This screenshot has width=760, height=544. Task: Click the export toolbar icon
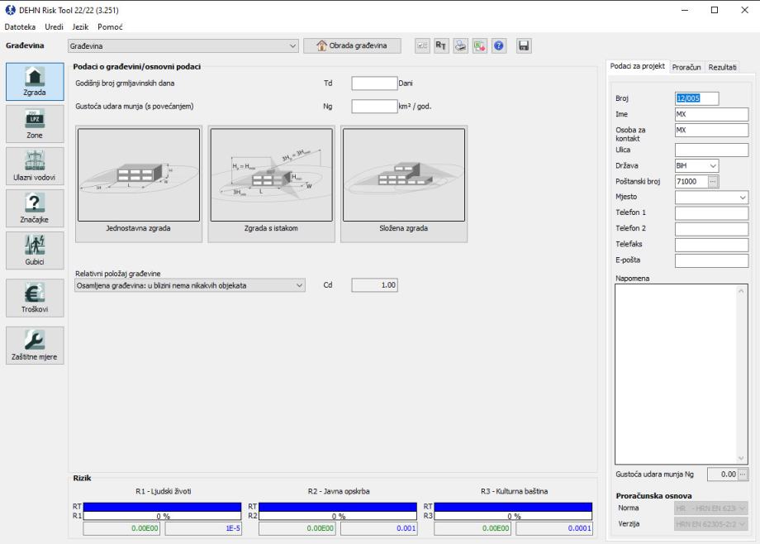click(479, 45)
